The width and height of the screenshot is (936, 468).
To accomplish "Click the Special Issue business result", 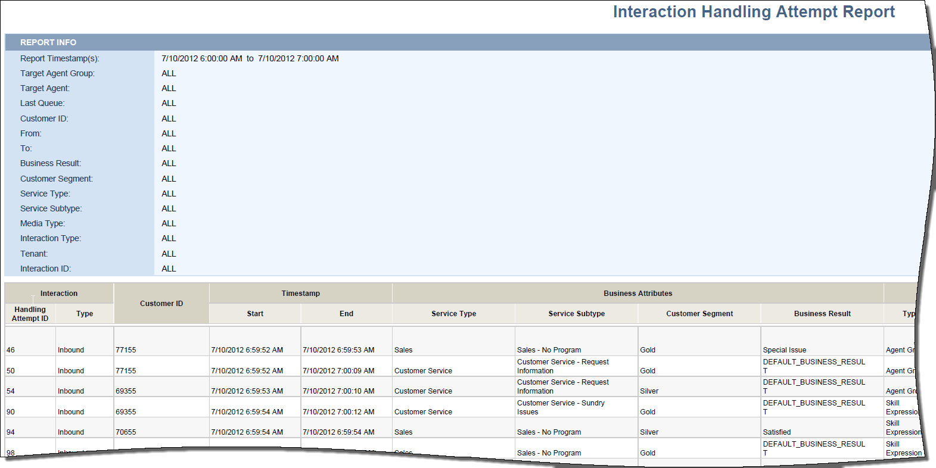I will click(784, 350).
